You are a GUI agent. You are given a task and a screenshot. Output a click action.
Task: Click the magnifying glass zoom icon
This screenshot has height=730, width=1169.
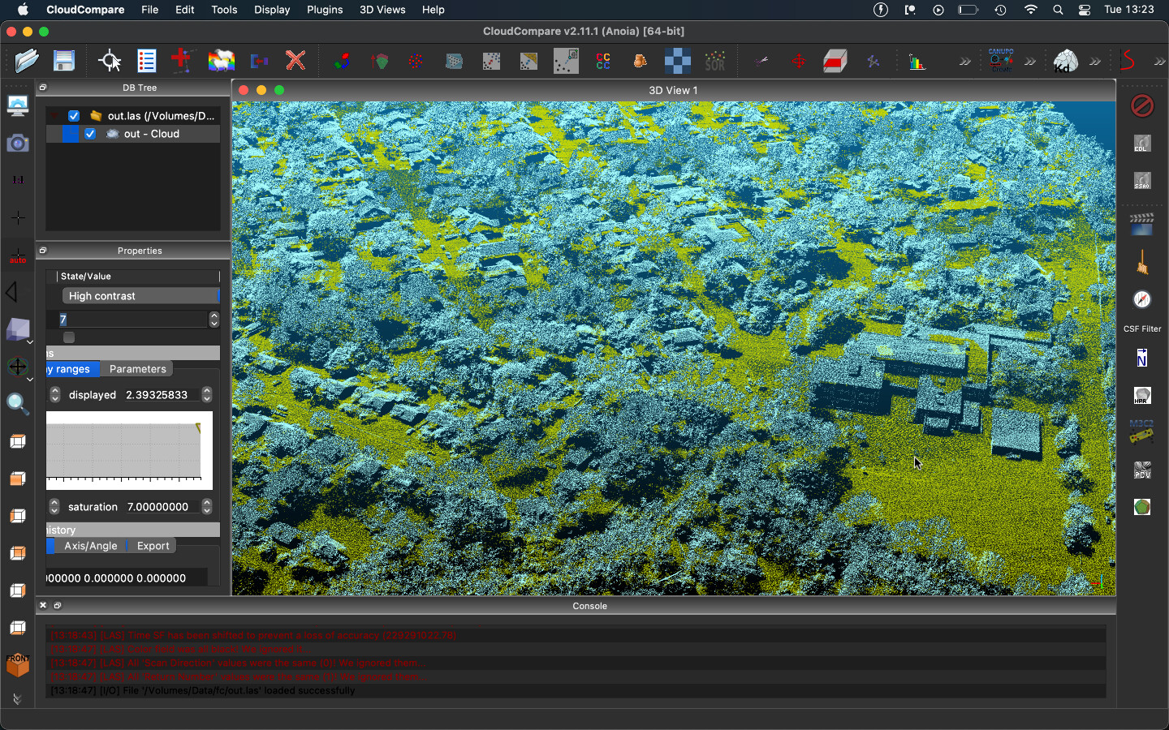point(17,404)
